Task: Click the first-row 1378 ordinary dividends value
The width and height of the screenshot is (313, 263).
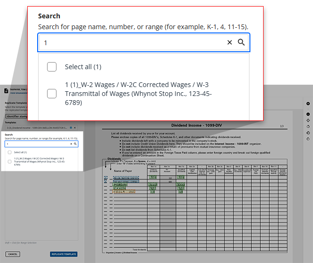Action: 153,177
